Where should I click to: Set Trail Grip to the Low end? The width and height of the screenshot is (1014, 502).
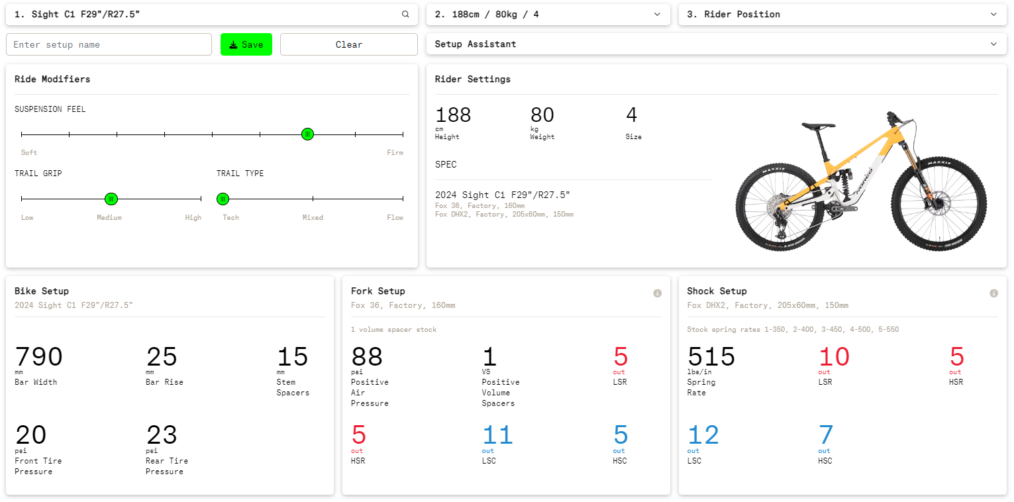[x=22, y=199]
